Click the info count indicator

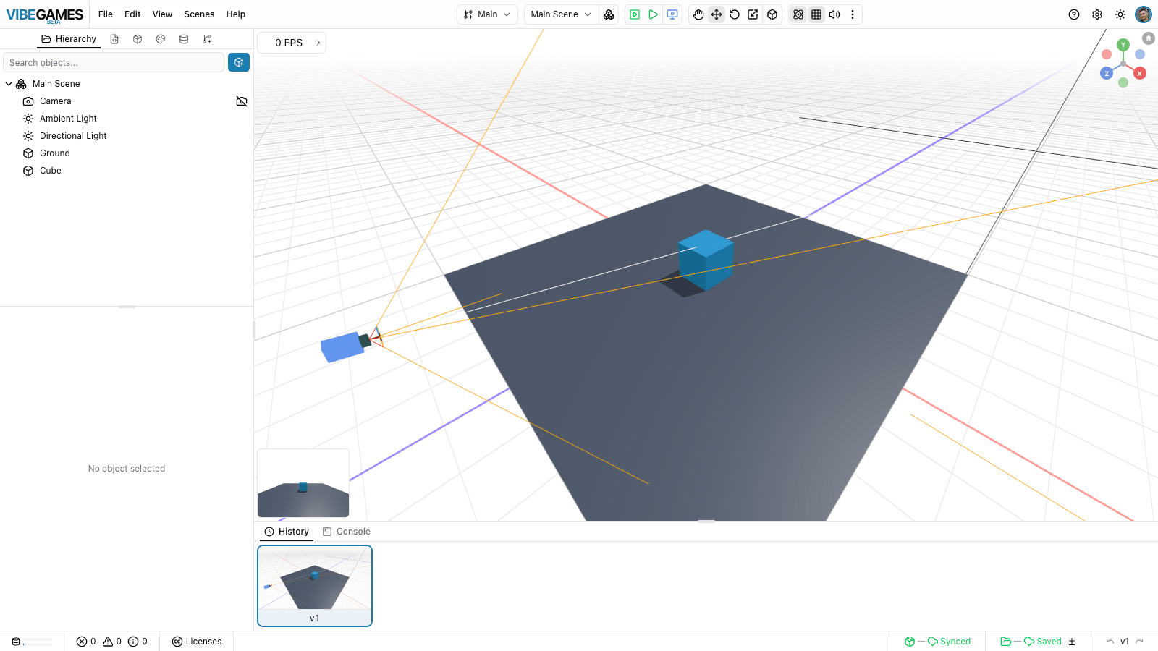tap(138, 642)
